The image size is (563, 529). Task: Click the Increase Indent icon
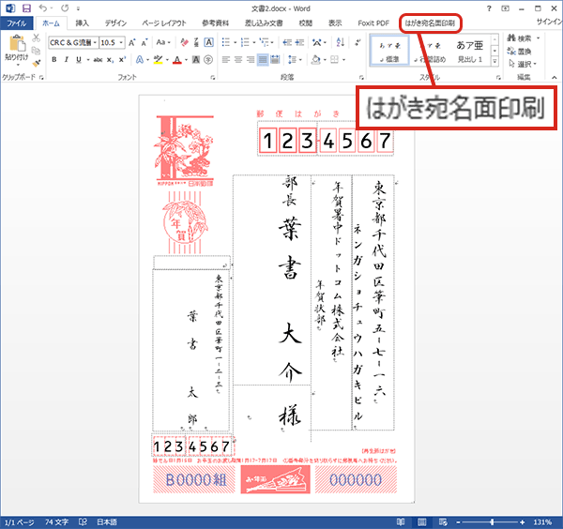[299, 43]
